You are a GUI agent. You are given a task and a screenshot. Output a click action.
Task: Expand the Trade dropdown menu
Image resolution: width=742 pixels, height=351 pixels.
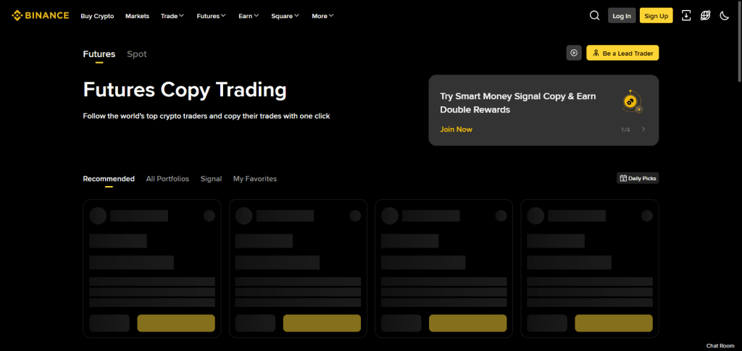click(172, 16)
